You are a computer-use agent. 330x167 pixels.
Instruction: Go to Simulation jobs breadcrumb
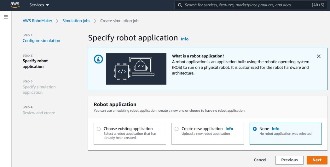point(76,21)
